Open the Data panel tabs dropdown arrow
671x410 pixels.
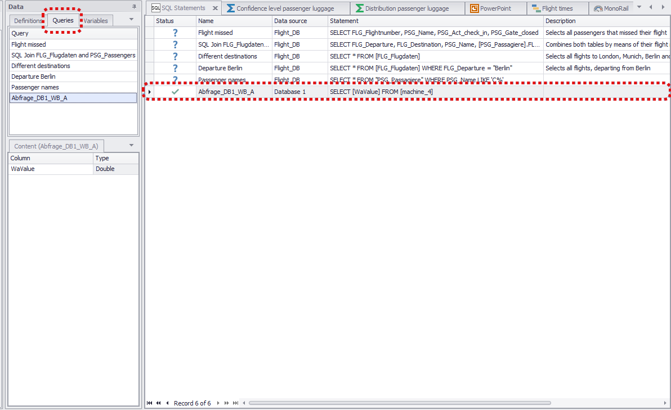coord(131,19)
